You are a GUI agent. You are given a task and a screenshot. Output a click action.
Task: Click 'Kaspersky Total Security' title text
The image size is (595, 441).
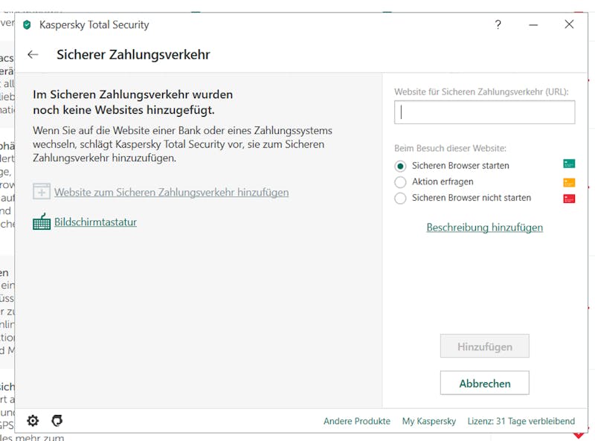click(94, 25)
